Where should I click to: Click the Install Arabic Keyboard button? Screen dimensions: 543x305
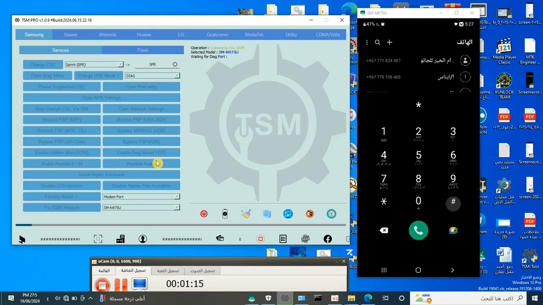pyautogui.click(x=101, y=175)
